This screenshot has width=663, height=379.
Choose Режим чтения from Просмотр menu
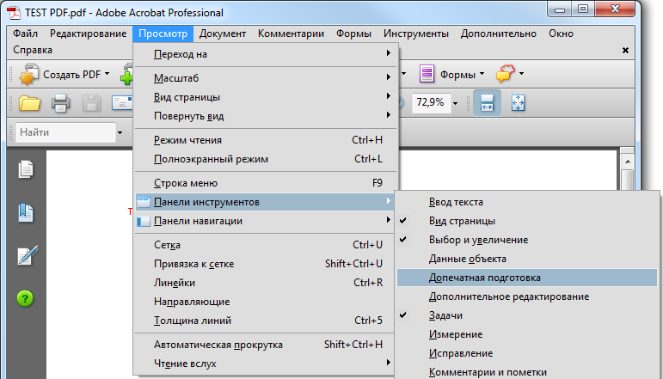(187, 140)
